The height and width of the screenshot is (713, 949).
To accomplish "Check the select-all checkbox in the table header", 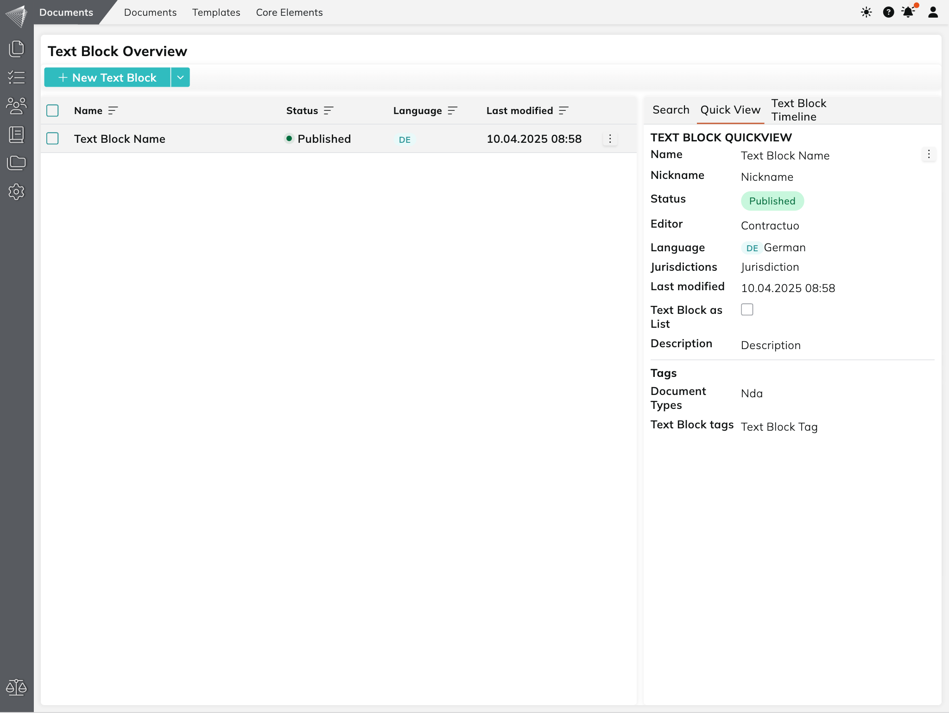I will (52, 110).
